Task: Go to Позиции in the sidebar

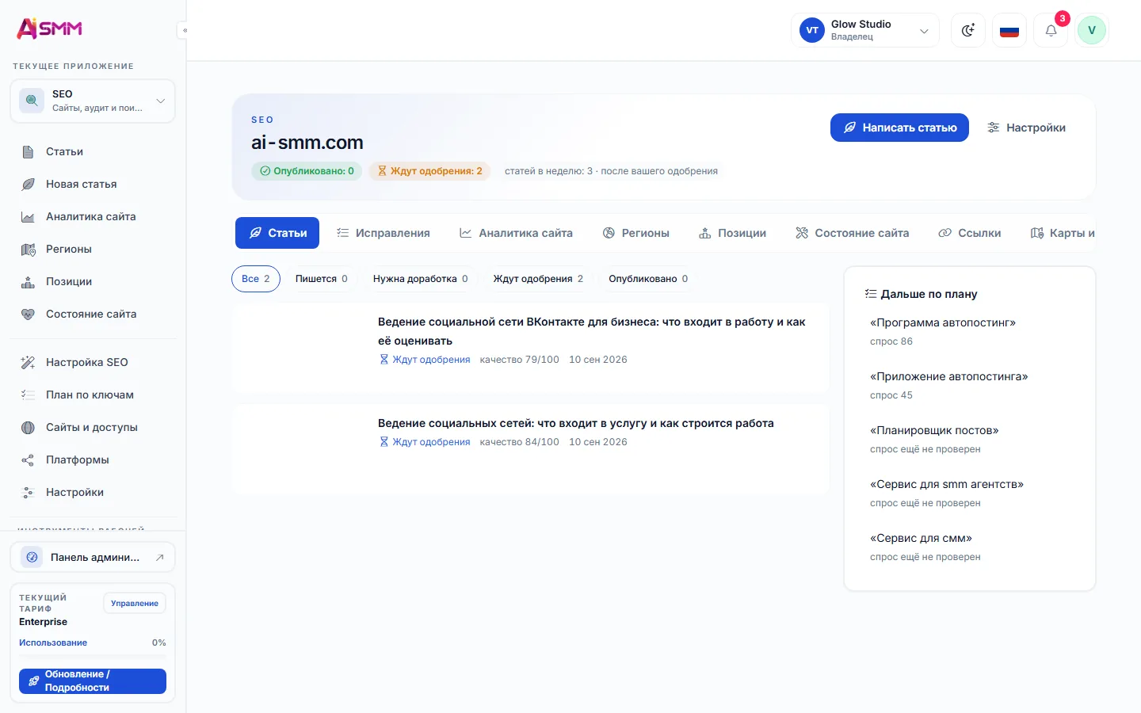Action: click(x=93, y=281)
